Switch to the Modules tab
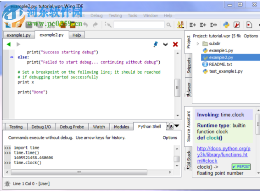Screen dimensions: 260x191 [121, 127]
